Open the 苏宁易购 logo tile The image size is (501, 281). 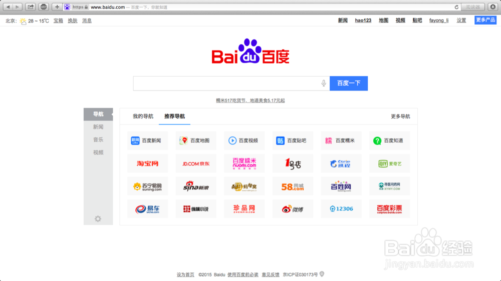147,186
